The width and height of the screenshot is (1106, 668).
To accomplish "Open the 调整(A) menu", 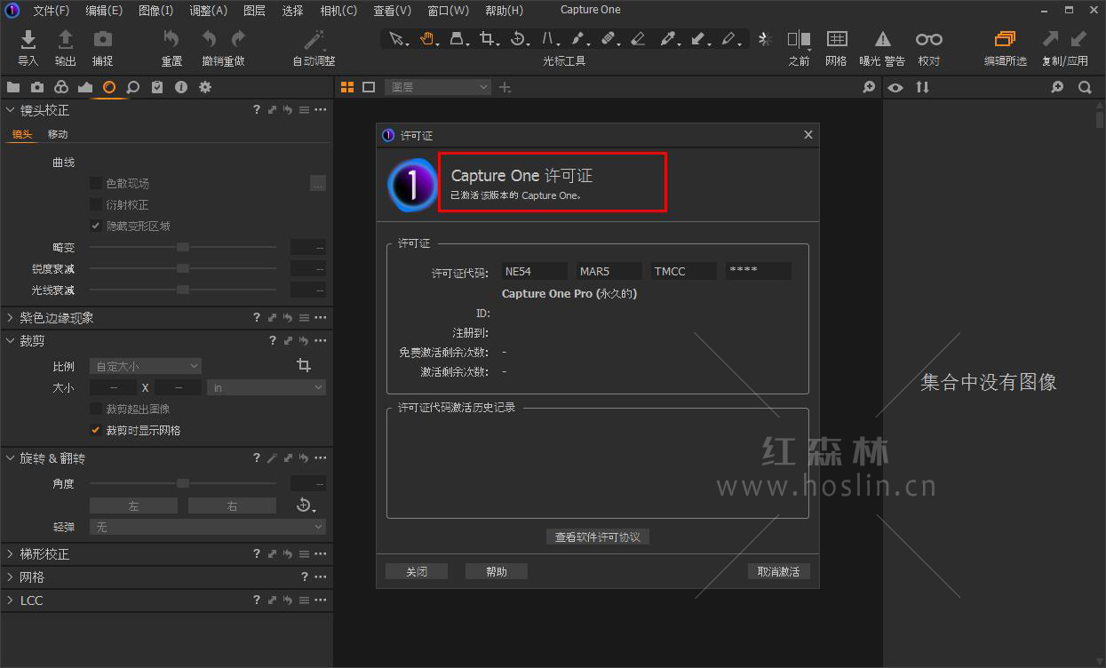I will click(x=208, y=11).
